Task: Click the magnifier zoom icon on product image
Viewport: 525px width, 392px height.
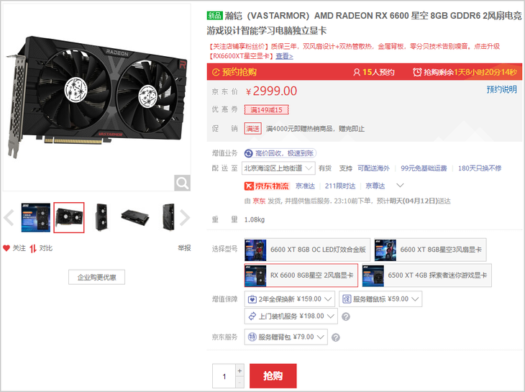Action: pyautogui.click(x=182, y=183)
